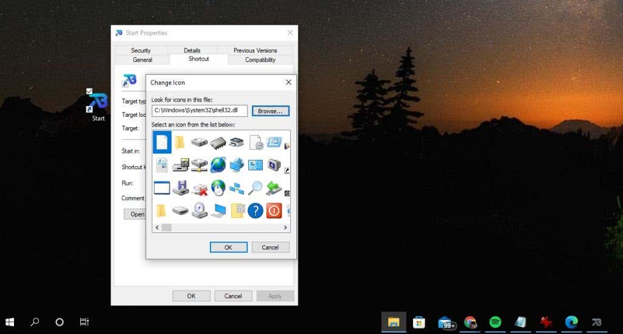Viewport: 623px width, 334px height.
Task: Select the disconnected drive icon with red X
Action: (x=200, y=189)
